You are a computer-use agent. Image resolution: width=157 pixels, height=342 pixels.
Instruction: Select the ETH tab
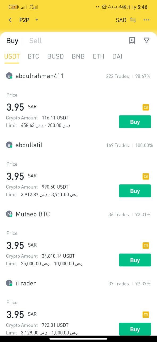[99, 56]
